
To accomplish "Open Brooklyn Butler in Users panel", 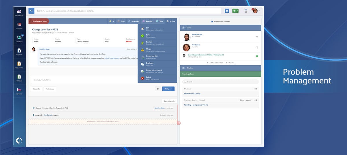I will (197, 34).
